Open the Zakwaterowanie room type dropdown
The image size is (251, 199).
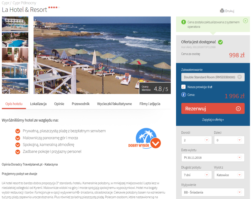tap(213, 77)
